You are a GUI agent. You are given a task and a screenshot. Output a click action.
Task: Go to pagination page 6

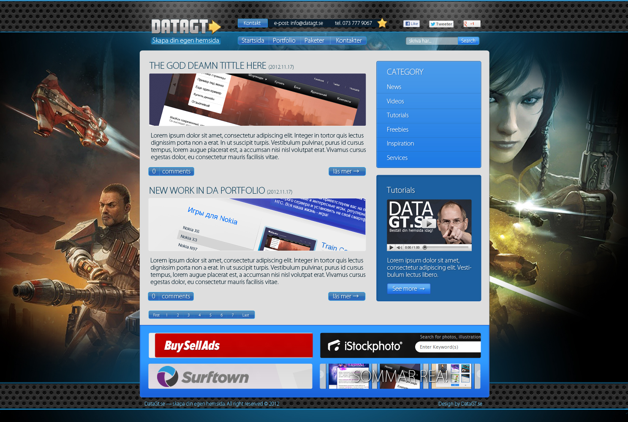[x=221, y=315]
